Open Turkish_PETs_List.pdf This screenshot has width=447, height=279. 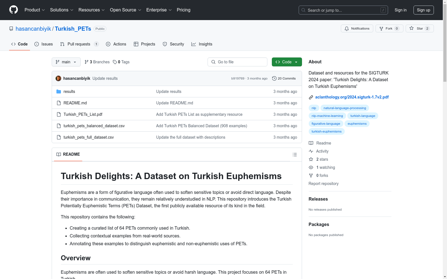tap(83, 114)
